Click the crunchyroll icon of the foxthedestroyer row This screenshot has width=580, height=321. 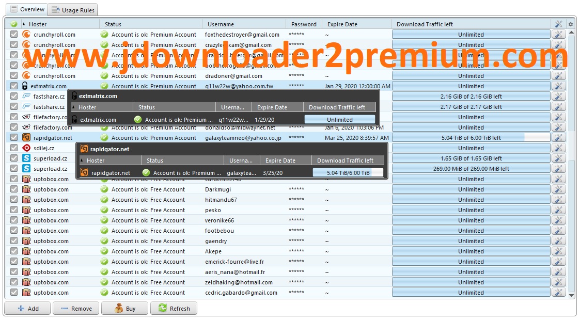point(26,35)
